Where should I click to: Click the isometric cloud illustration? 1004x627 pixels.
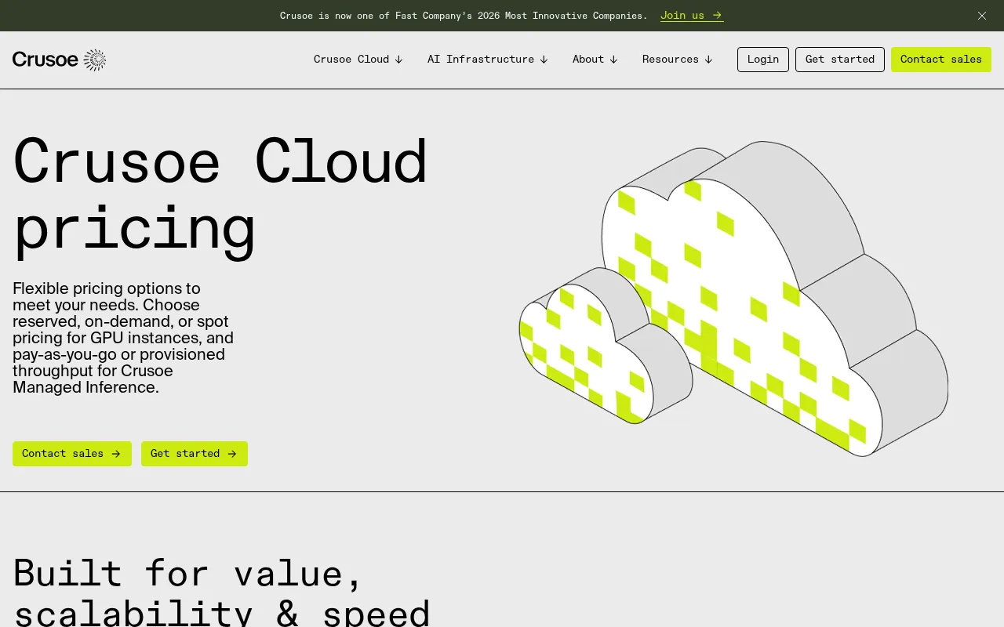point(733,299)
